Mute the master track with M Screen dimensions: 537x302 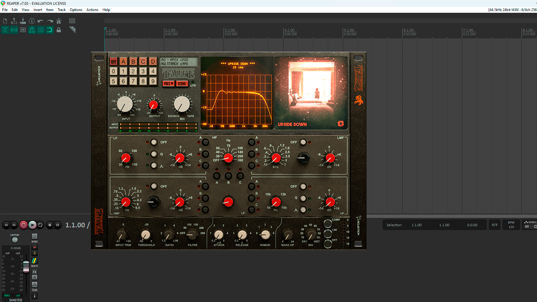[35, 247]
